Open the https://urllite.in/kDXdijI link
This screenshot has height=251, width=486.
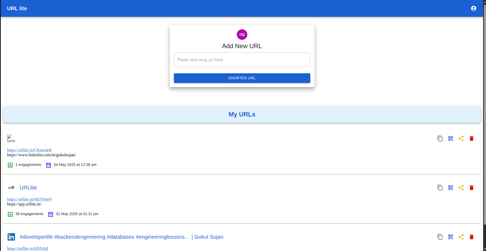(x=28, y=248)
